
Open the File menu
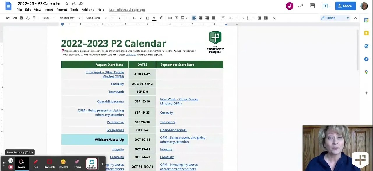tap(19, 10)
